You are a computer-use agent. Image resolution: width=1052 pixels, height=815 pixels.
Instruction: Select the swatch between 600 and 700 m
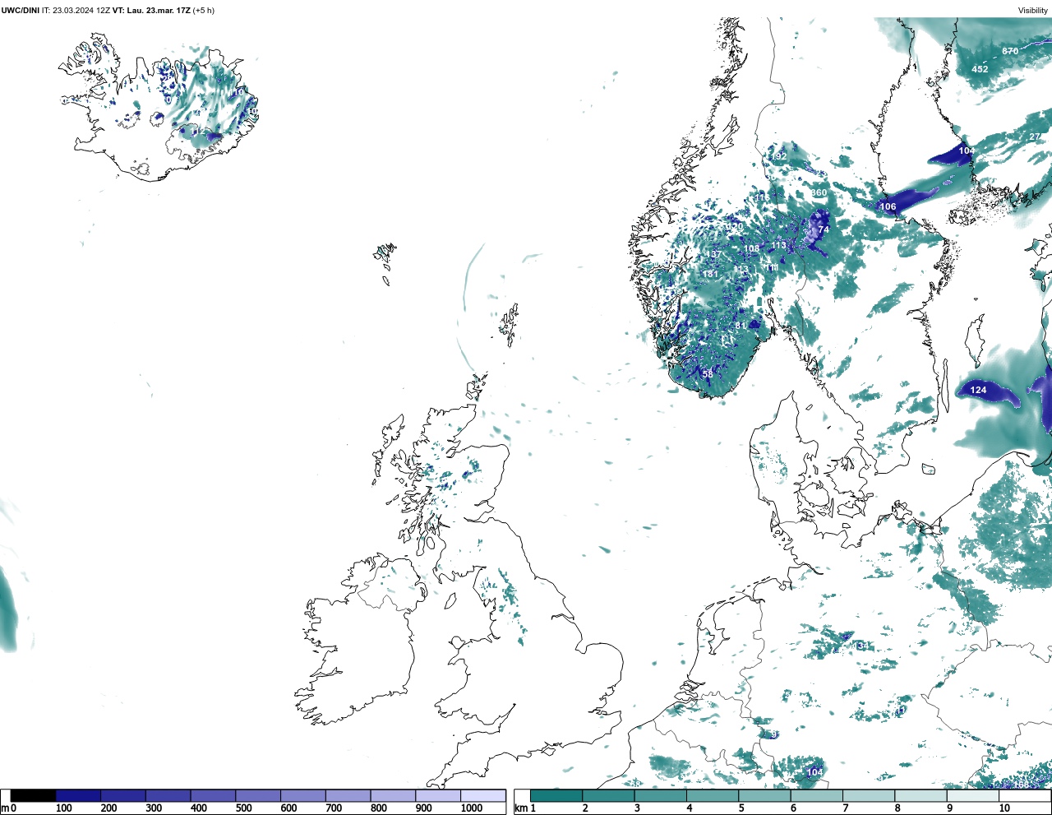click(x=302, y=795)
